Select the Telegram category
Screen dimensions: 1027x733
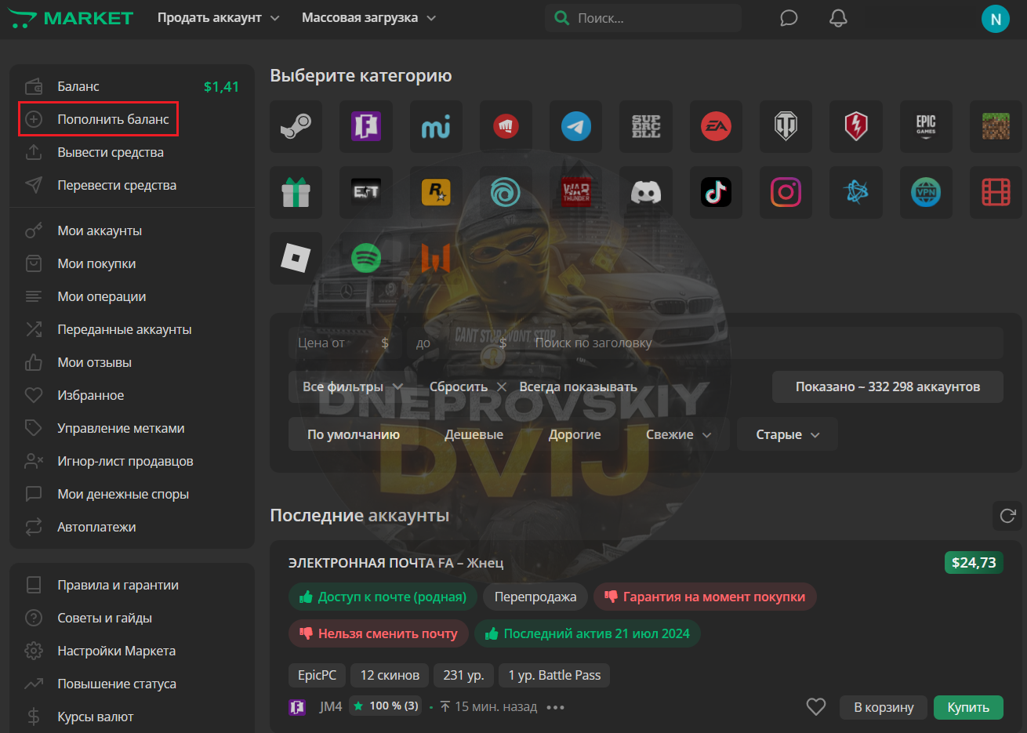coord(575,126)
